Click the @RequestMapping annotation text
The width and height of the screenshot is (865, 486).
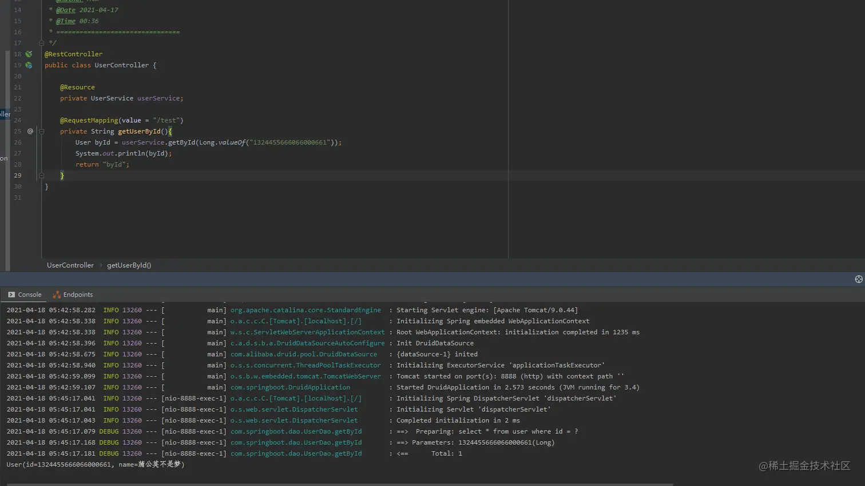pyautogui.click(x=89, y=121)
